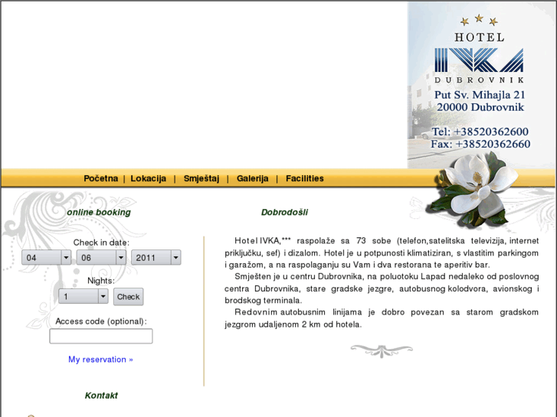Focus the Access code input field
The width and height of the screenshot is (557, 417).
coord(101,336)
